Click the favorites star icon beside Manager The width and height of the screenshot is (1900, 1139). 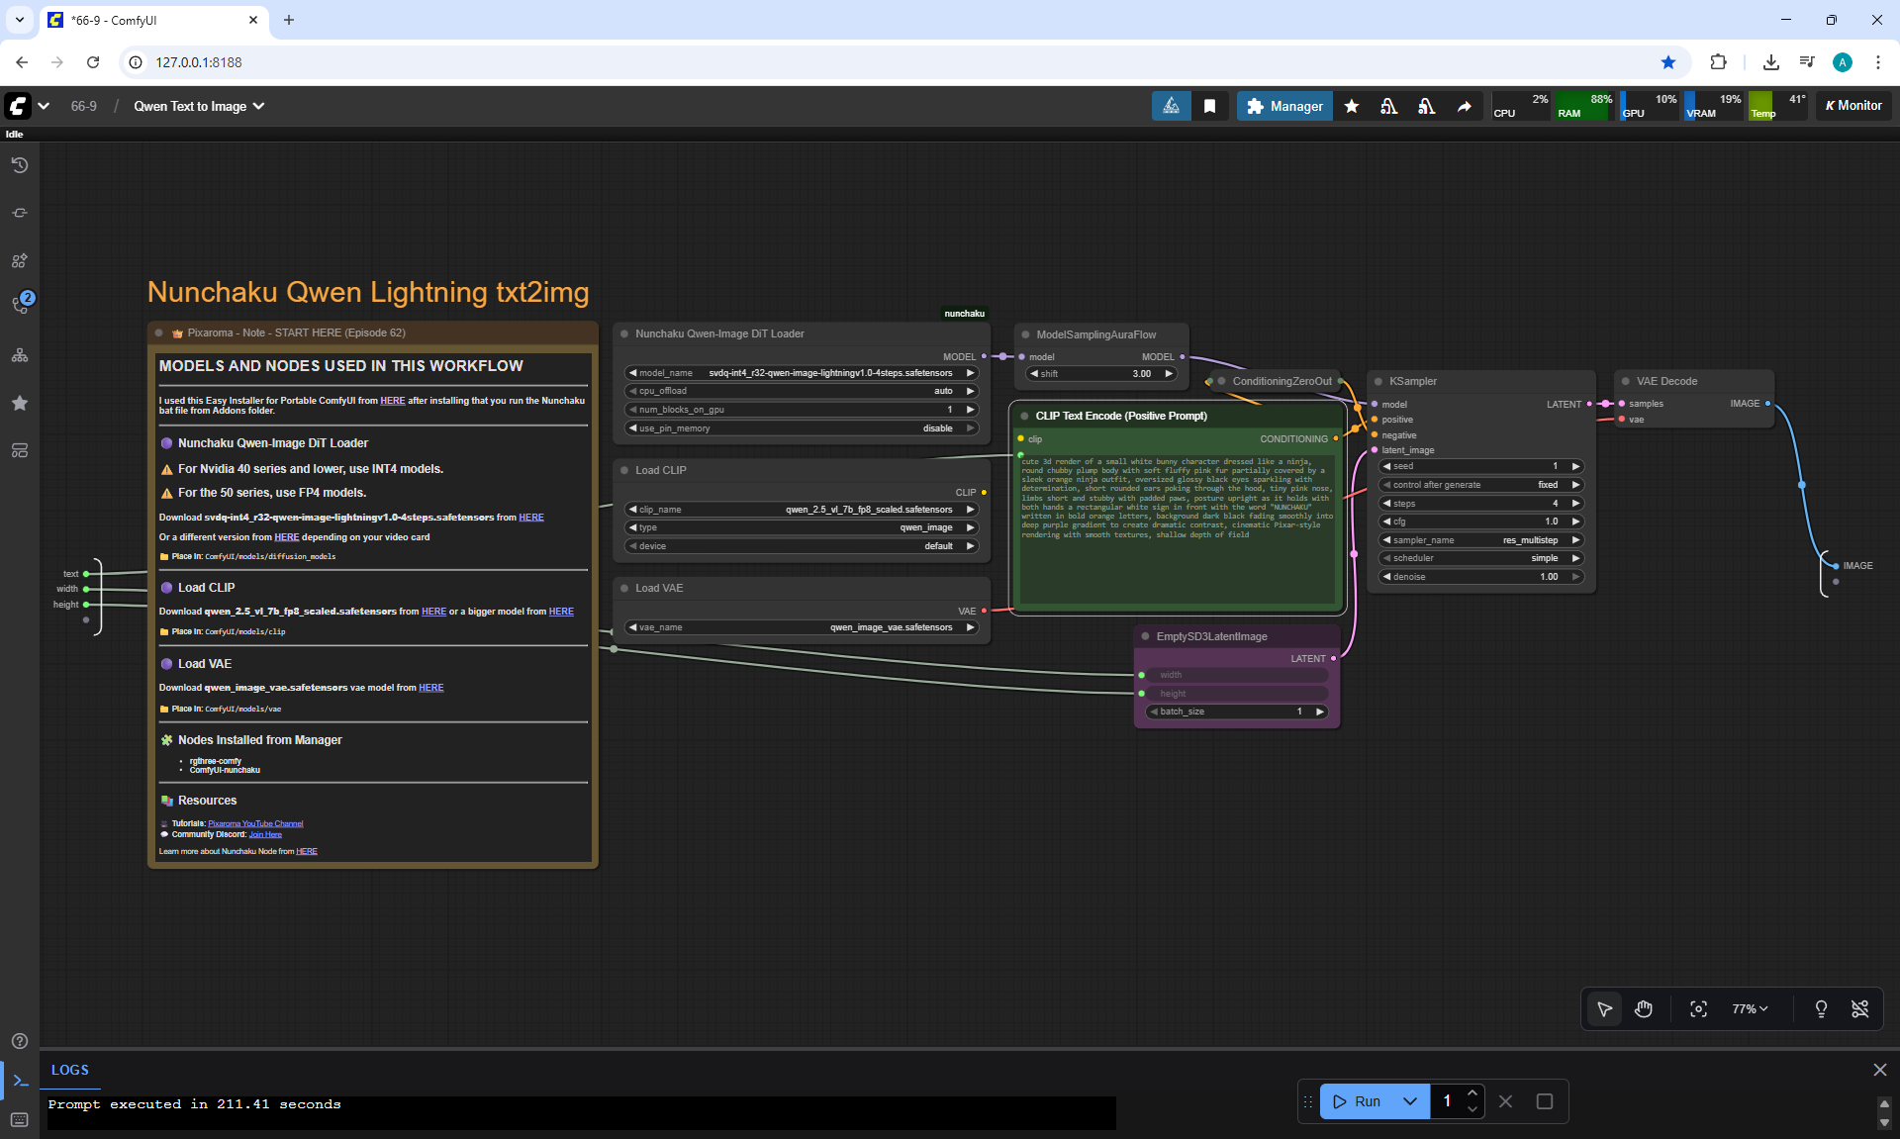coord(1351,106)
